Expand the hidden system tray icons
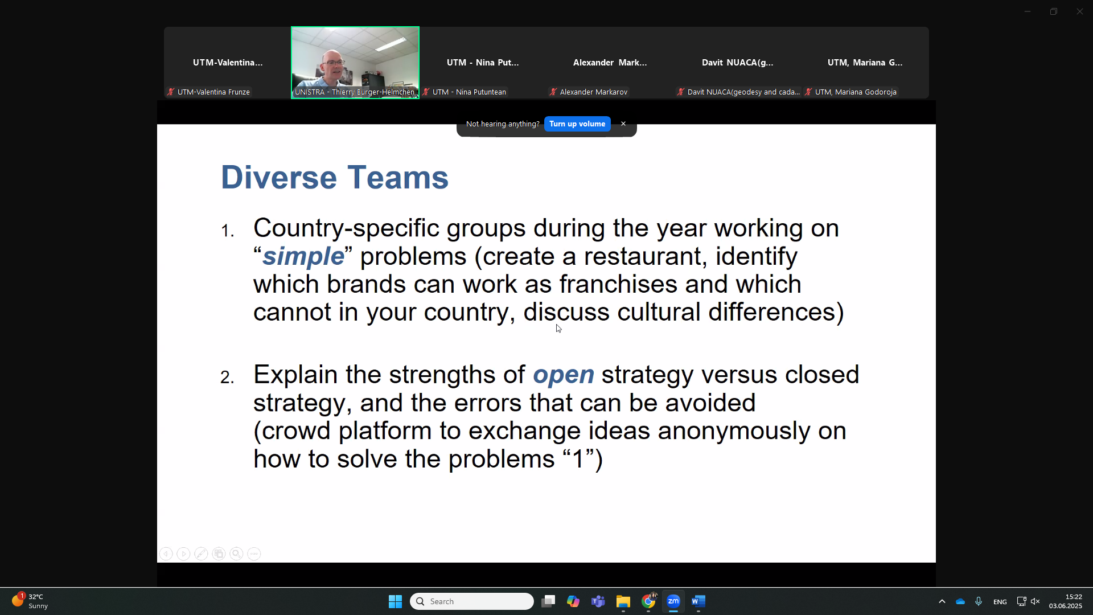This screenshot has height=615, width=1093. (x=942, y=601)
